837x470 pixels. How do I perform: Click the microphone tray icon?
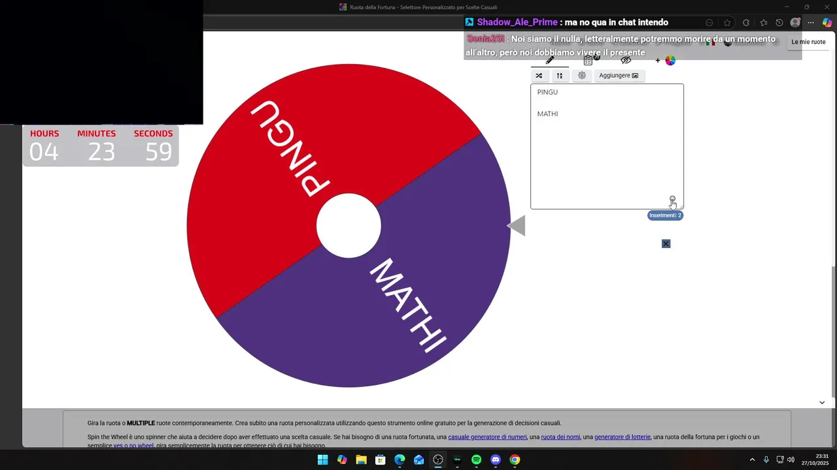[766, 460]
